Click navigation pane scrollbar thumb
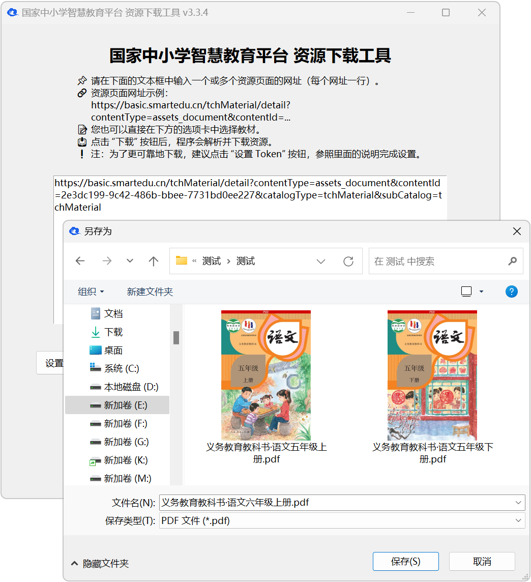The height and width of the screenshot is (582, 531). pos(176,338)
